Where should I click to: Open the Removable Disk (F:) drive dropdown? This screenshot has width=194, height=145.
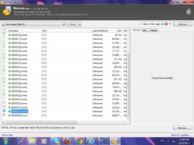pos(64,24)
